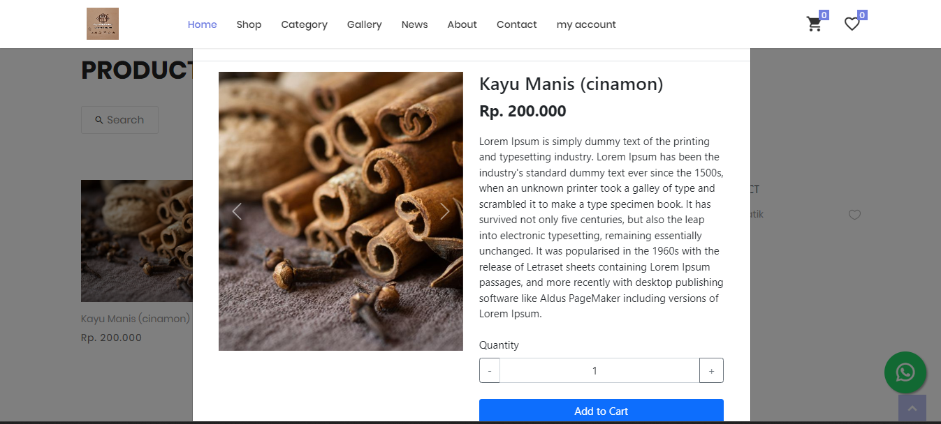Navigate to the Gallery page

click(x=364, y=24)
